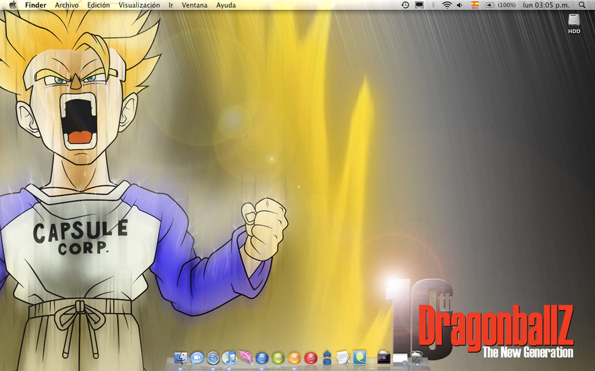Open the Ir menu

click(x=171, y=5)
